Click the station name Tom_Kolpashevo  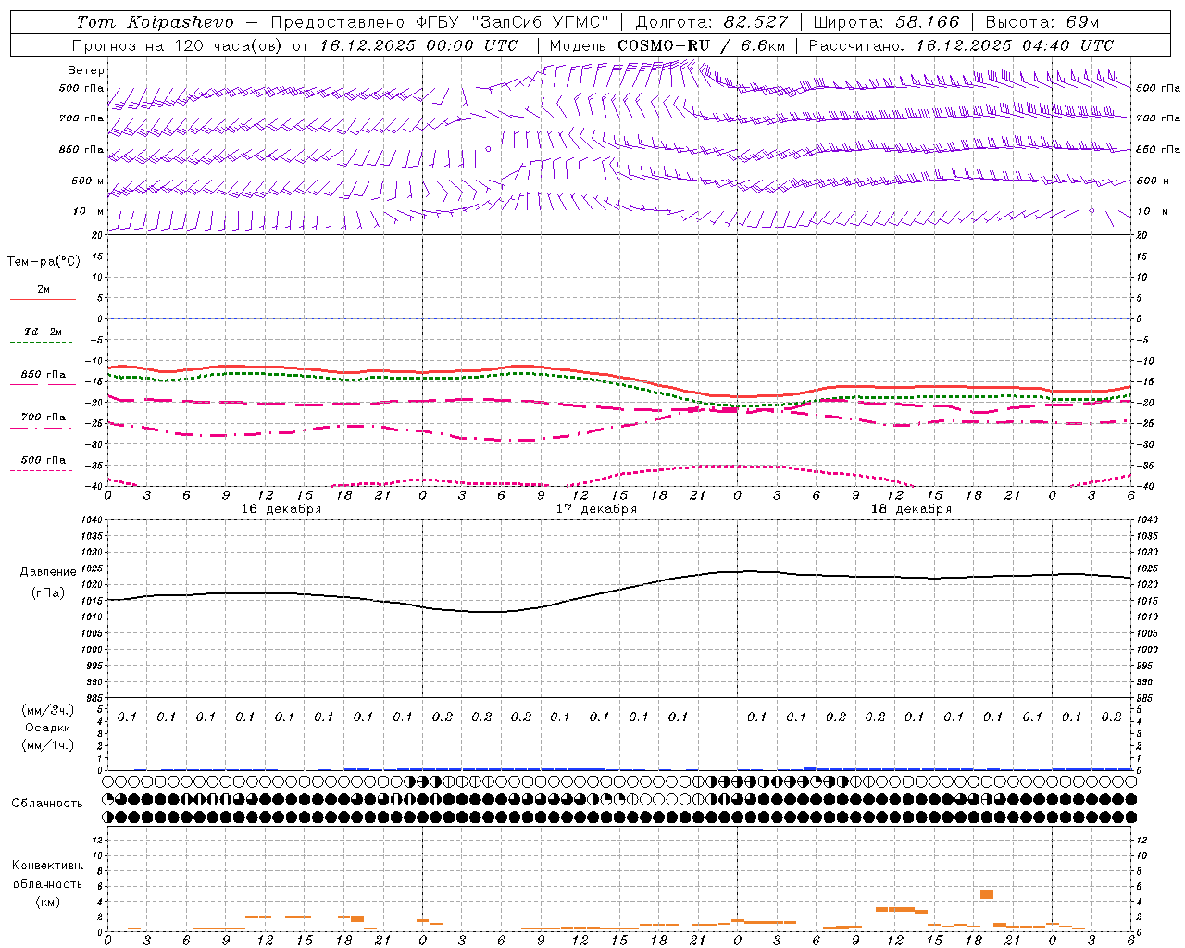pos(156,22)
